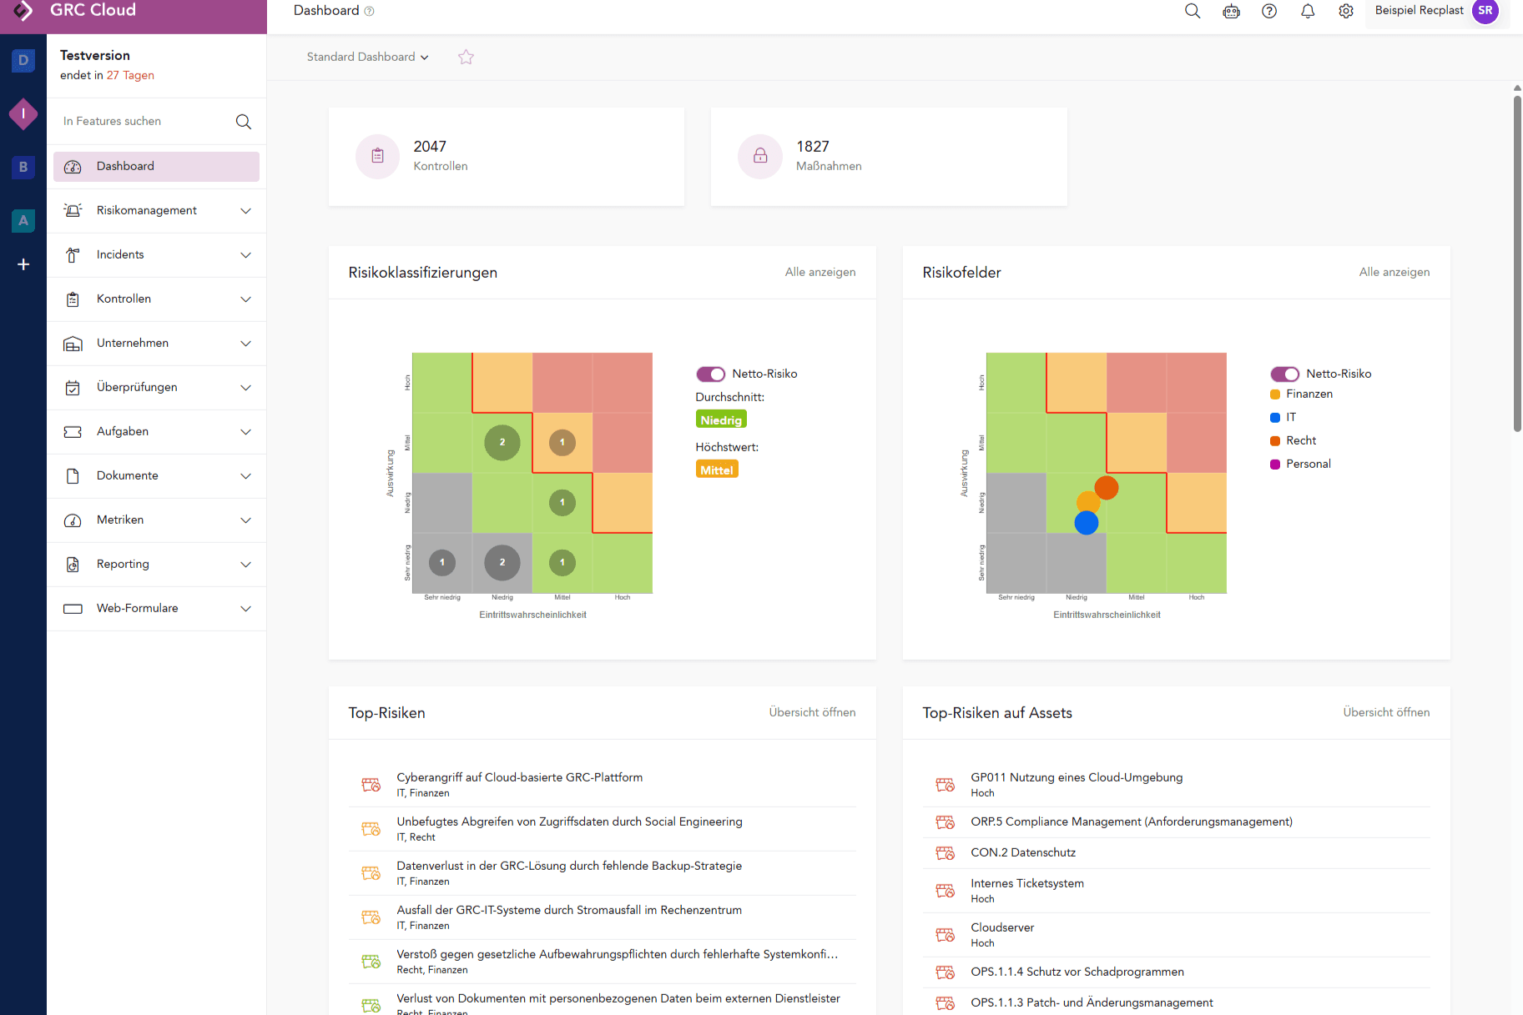This screenshot has width=1523, height=1015.
Task: Open the help question mark icon
Action: pyautogui.click(x=1269, y=11)
